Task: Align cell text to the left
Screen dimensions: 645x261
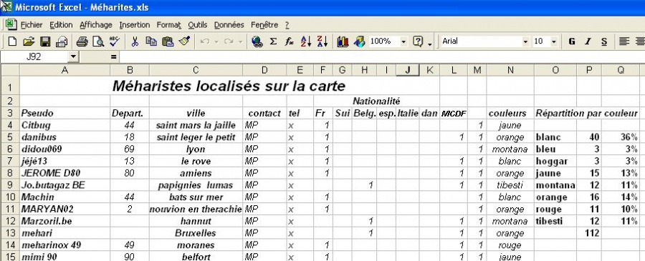Action: pos(624,41)
